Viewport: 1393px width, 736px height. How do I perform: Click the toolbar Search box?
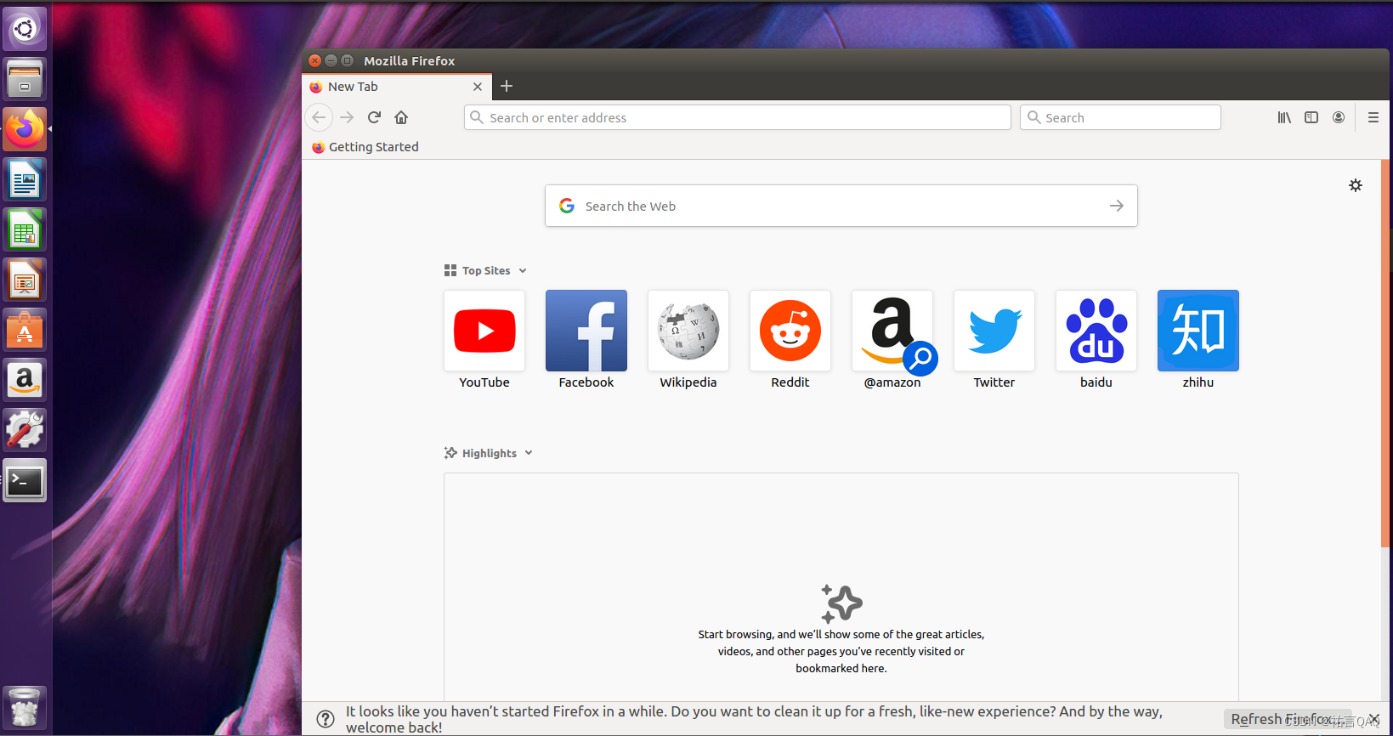(1120, 117)
